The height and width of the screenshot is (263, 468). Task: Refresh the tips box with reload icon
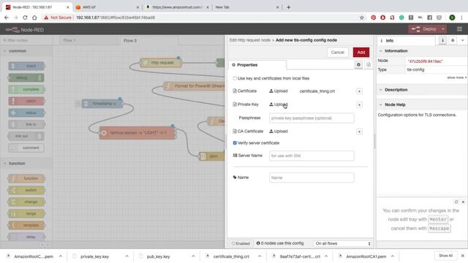click(456, 202)
